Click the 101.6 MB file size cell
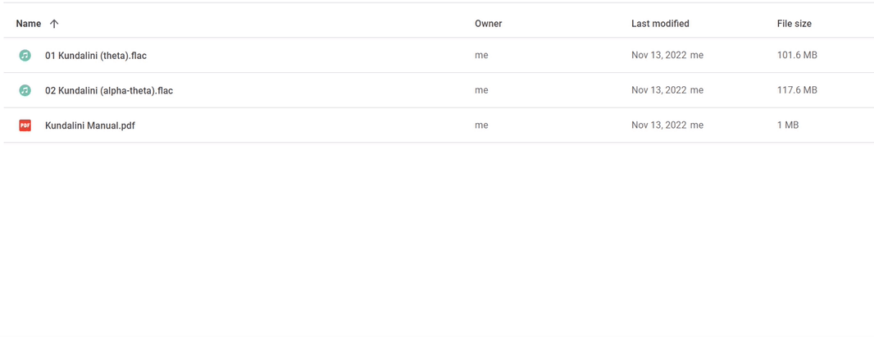The width and height of the screenshot is (874, 337). [x=797, y=55]
